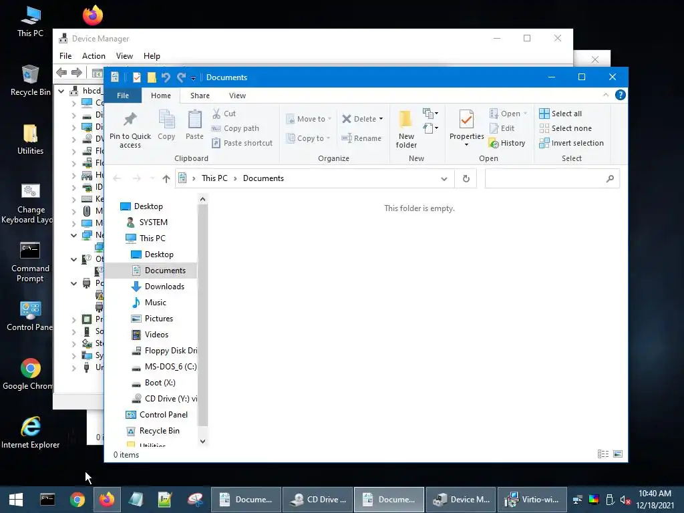This screenshot has width=684, height=513.
Task: Launch Firefox from the taskbar
Action: [x=106, y=500]
